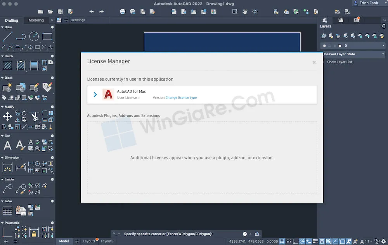Pick the Rectangle tool in the Draw panel
Viewport: 388px width, 245px height.
(47, 36)
